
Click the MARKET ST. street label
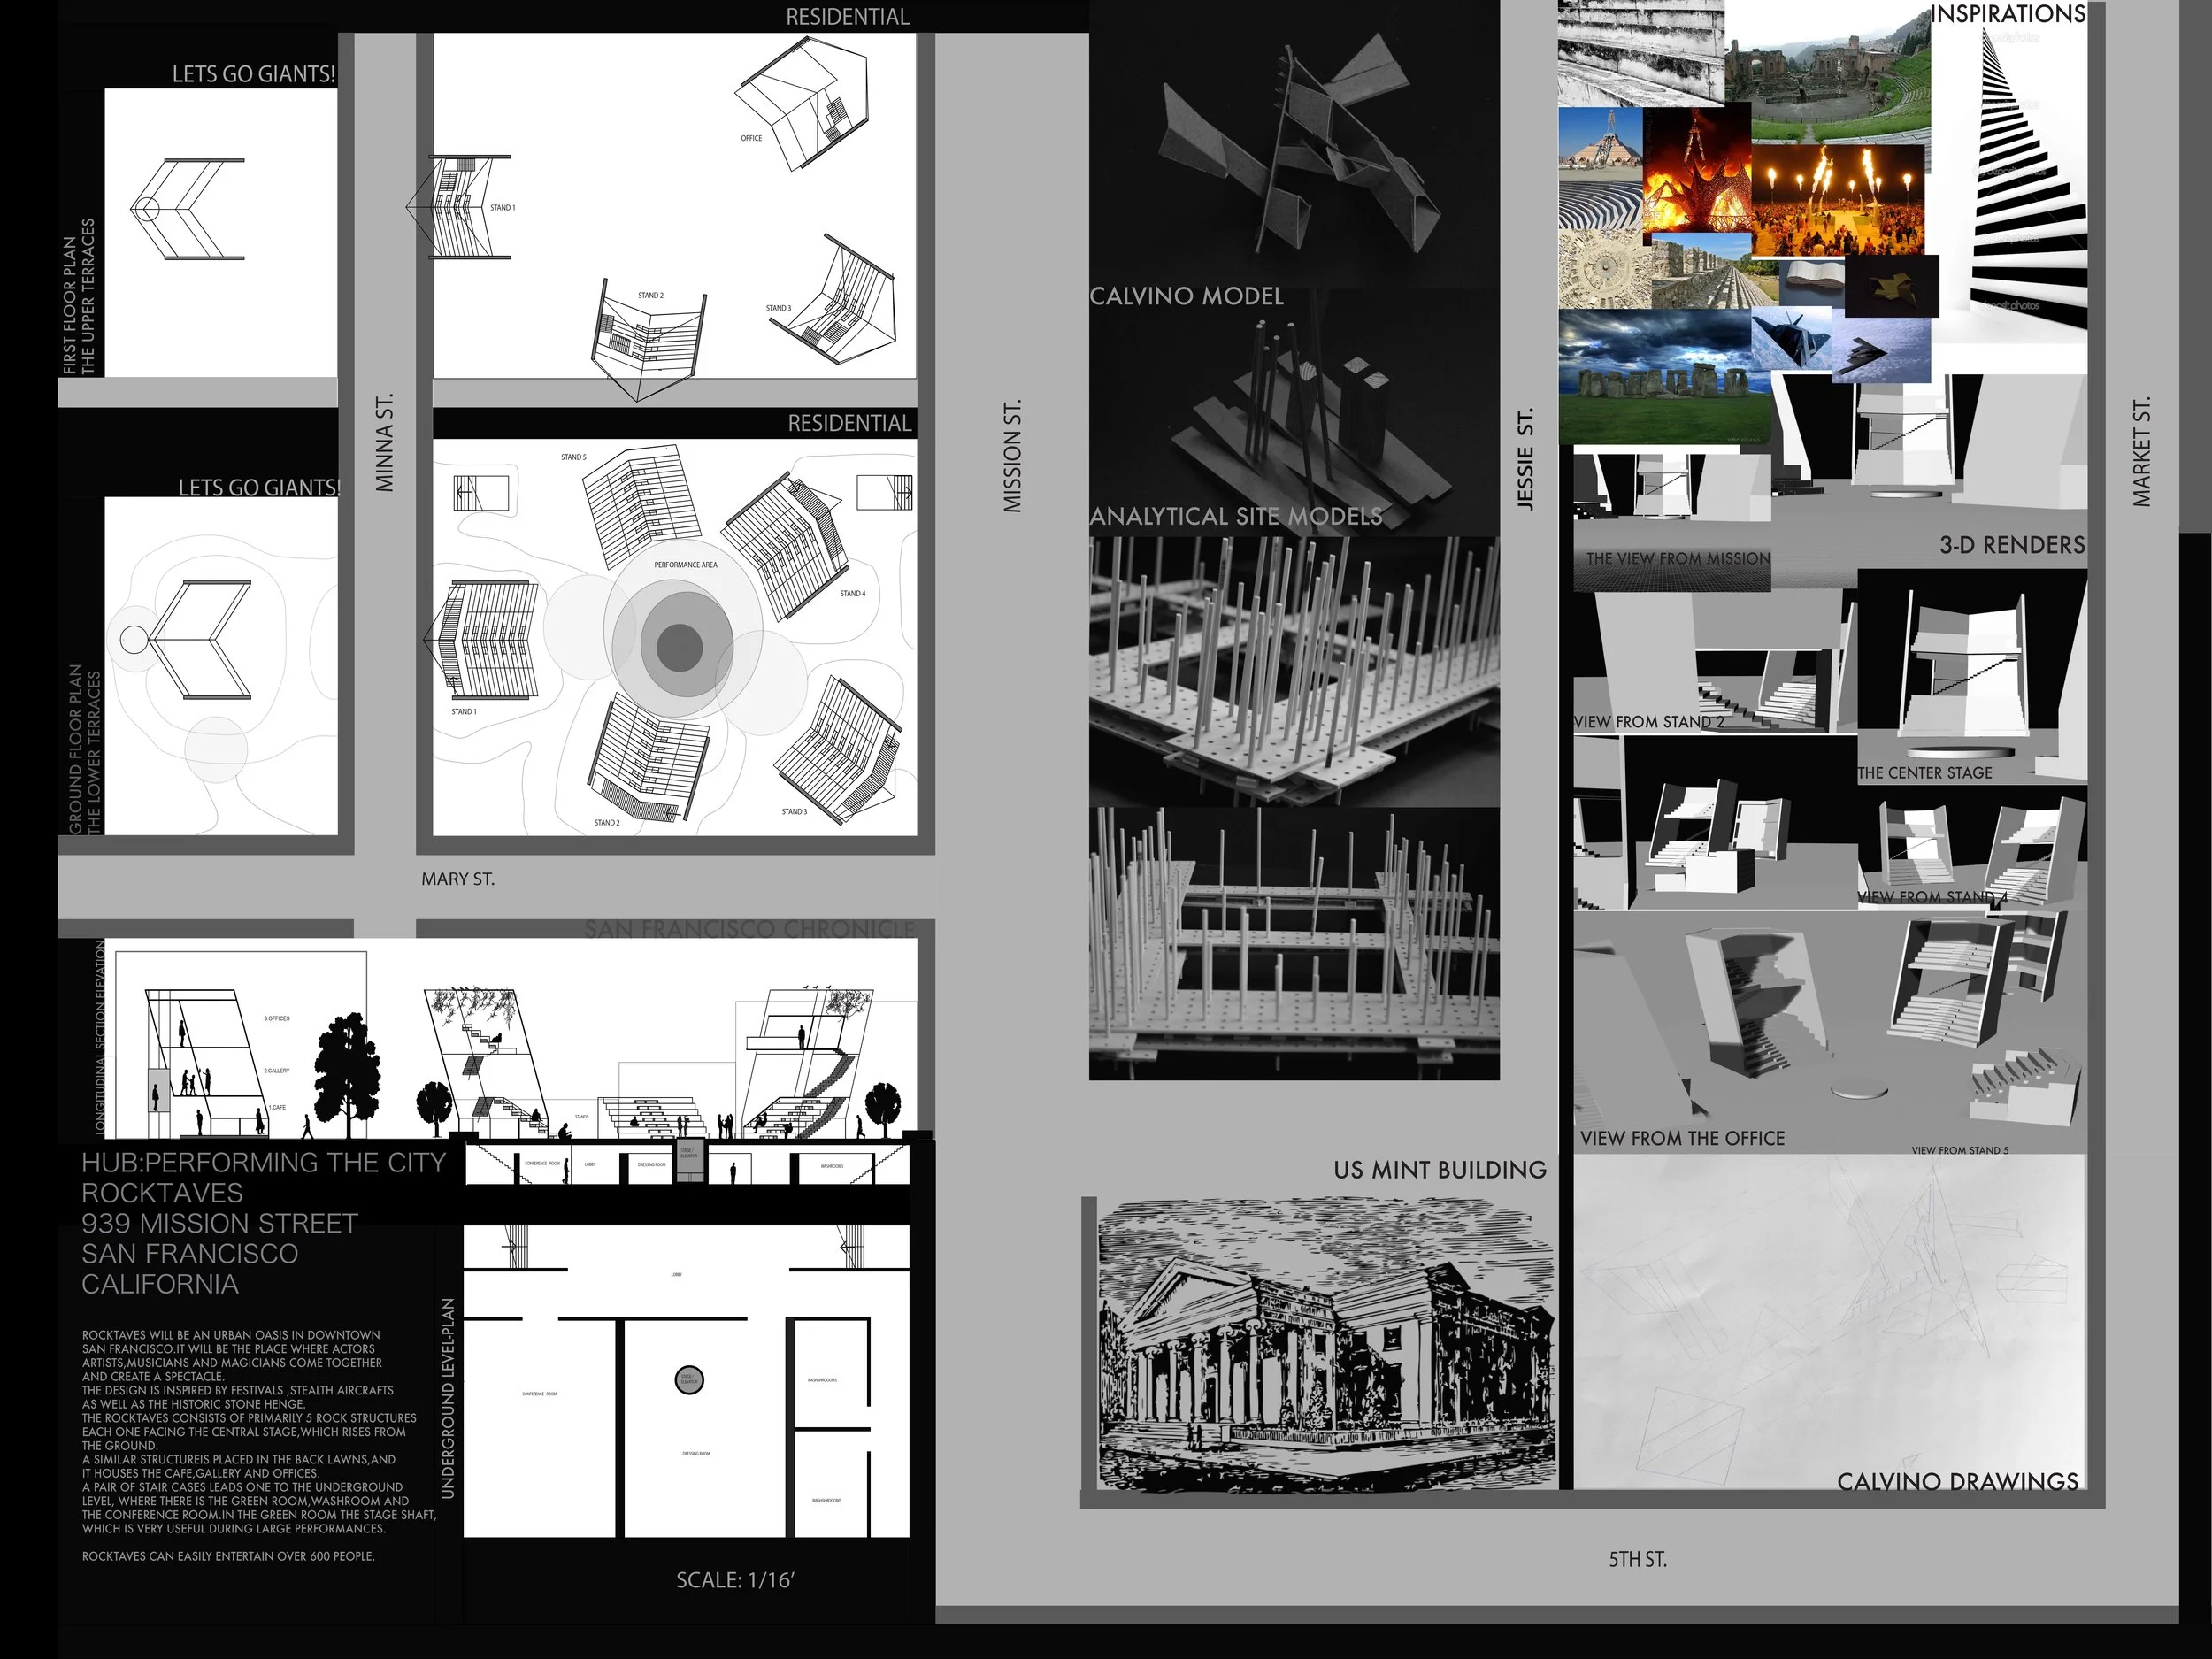coord(2140,452)
